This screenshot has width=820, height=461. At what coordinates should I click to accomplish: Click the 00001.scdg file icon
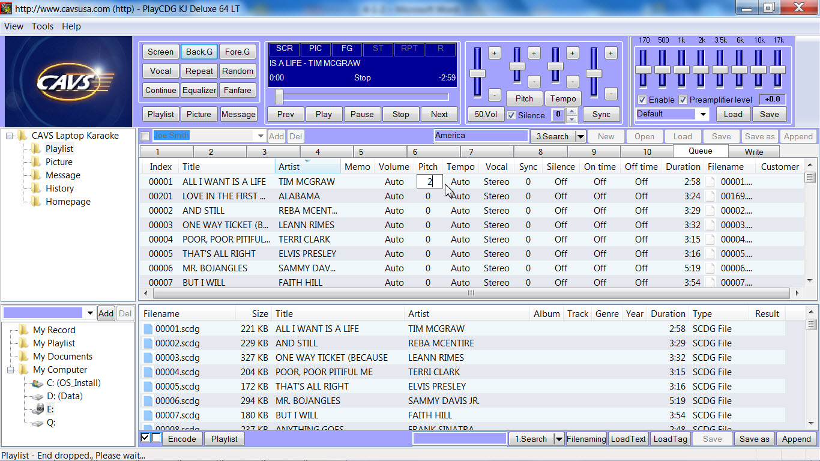[x=148, y=329]
